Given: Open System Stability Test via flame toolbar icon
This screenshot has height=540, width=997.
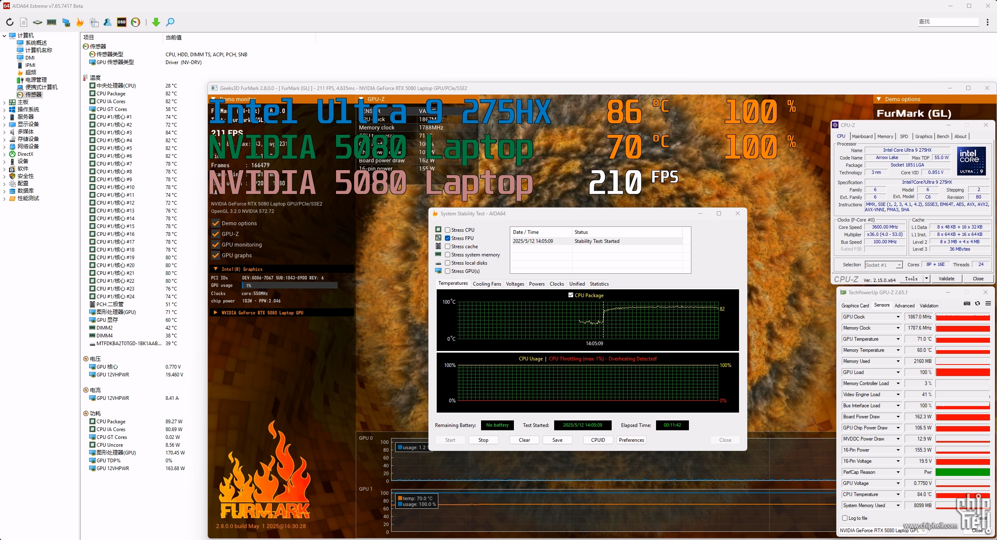Looking at the screenshot, I should (x=80, y=22).
